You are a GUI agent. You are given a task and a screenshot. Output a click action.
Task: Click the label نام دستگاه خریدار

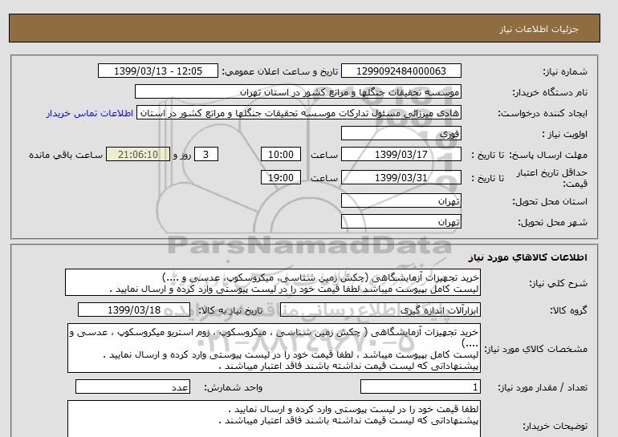pos(551,92)
